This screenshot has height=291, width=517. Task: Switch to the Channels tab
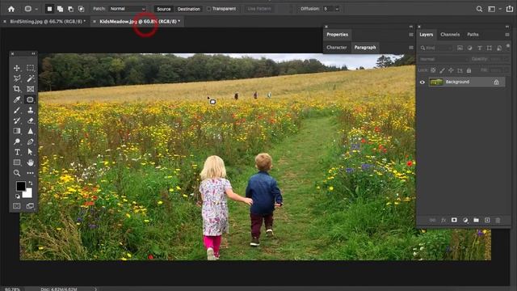pos(450,35)
